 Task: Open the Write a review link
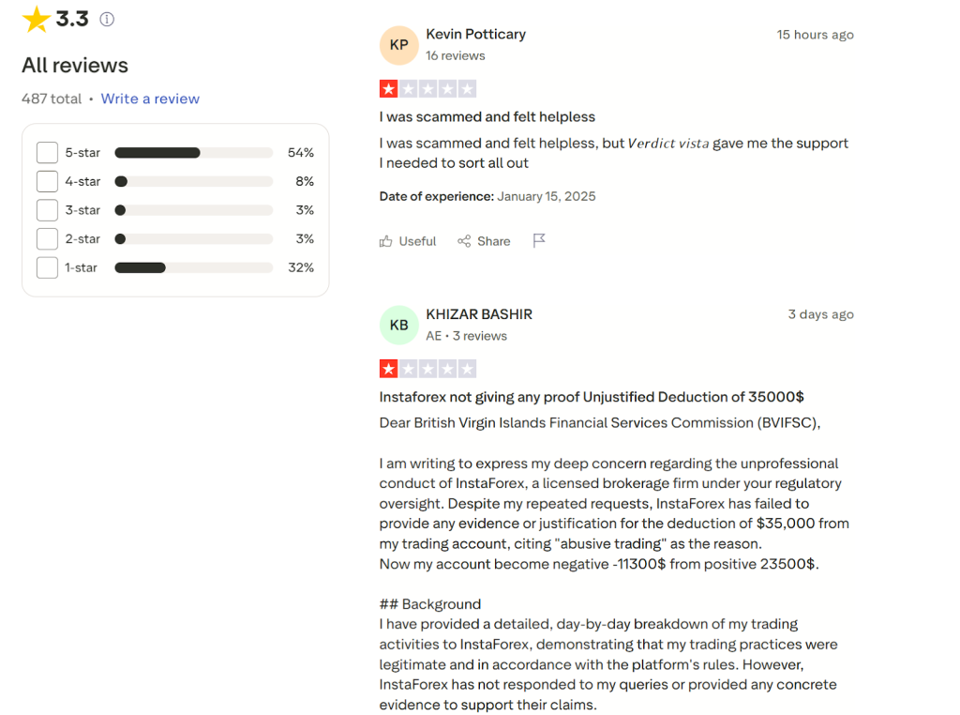coord(150,99)
